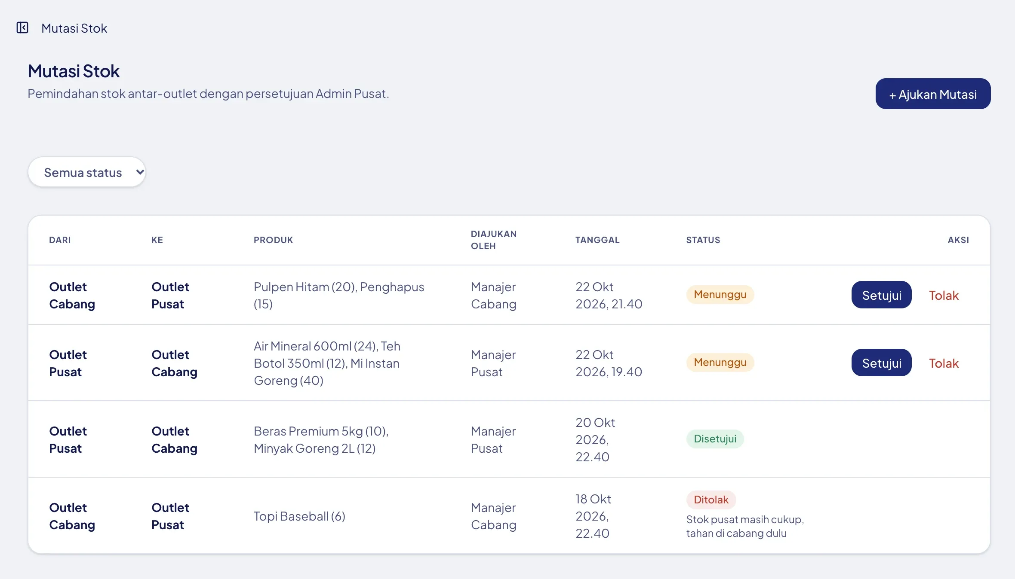Click the Ditolak status badge
Image resolution: width=1015 pixels, height=579 pixels.
711,500
